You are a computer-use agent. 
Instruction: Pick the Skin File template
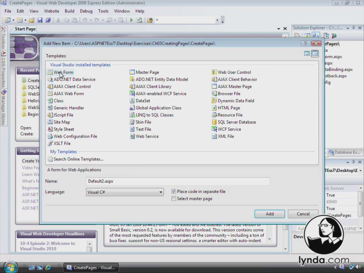140,122
